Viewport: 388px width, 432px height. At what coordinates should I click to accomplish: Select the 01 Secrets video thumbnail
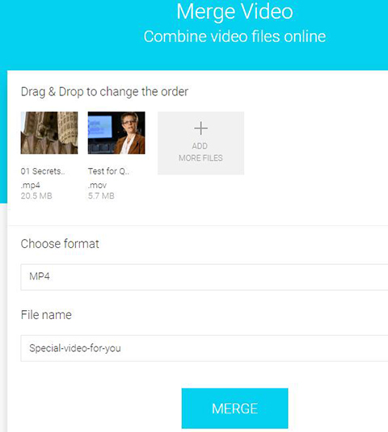[49, 132]
